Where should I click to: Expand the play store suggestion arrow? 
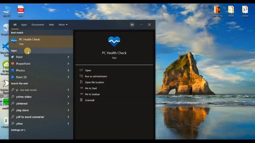68,110
